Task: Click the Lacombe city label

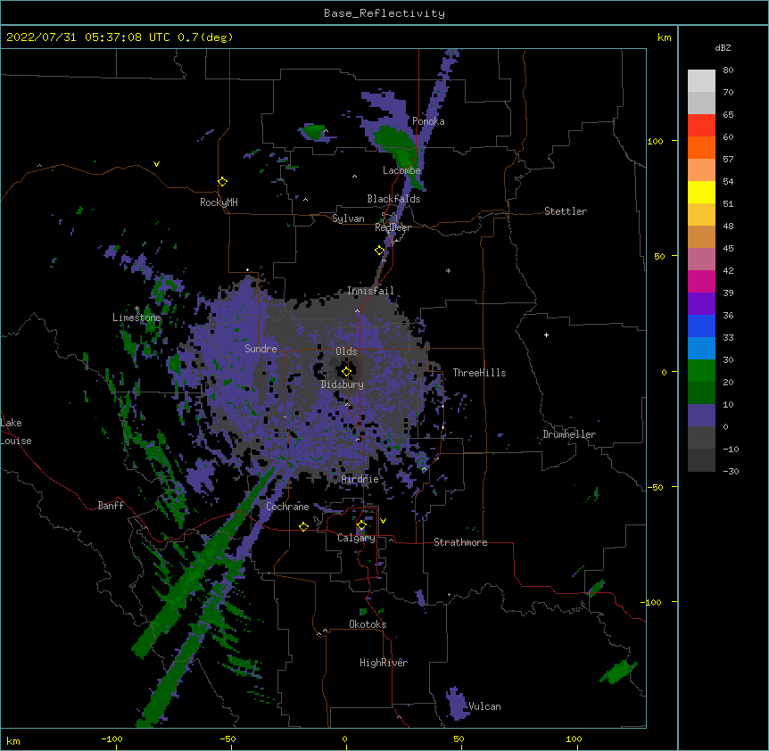Action: pos(401,170)
